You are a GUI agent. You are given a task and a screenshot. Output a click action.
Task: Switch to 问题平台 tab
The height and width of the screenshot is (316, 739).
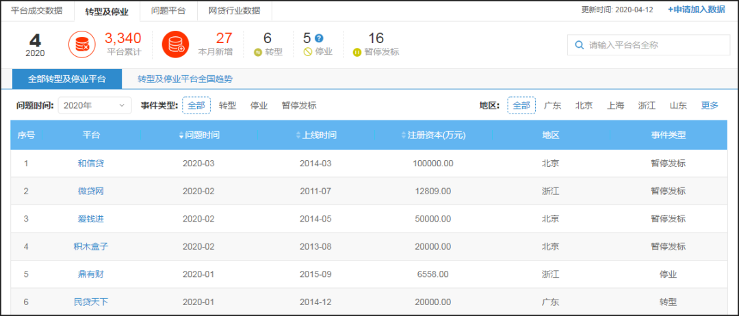pos(168,10)
